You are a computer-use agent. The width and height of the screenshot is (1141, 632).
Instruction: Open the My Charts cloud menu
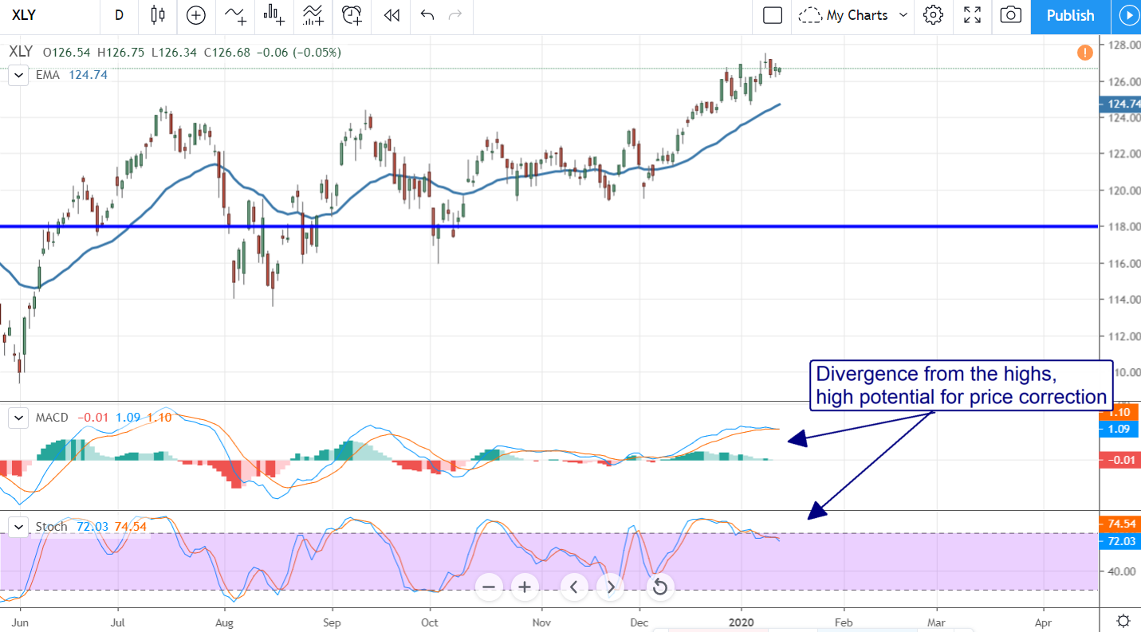(x=854, y=15)
